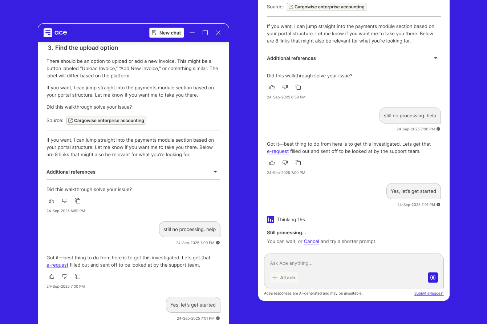Copy the e-request reply in right panel

(298, 163)
